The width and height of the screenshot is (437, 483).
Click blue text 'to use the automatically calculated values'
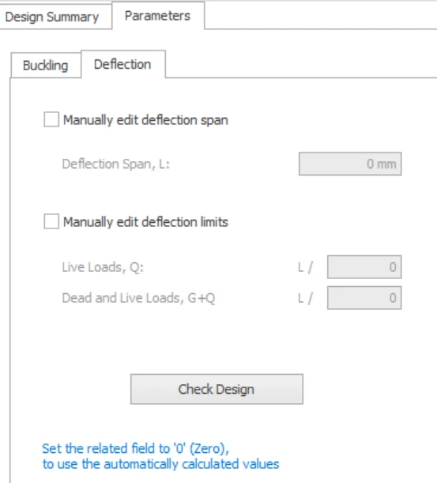coord(160,464)
